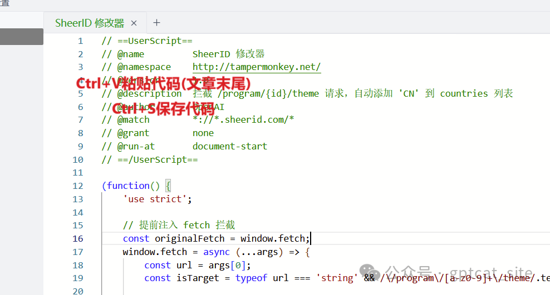
Task: Open a new script tab with plus button
Action: [156, 23]
